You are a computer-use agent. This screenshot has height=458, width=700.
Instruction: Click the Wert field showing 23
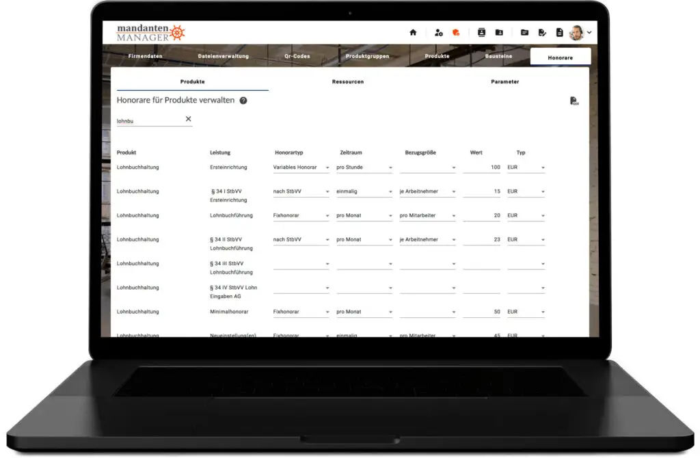click(x=482, y=240)
